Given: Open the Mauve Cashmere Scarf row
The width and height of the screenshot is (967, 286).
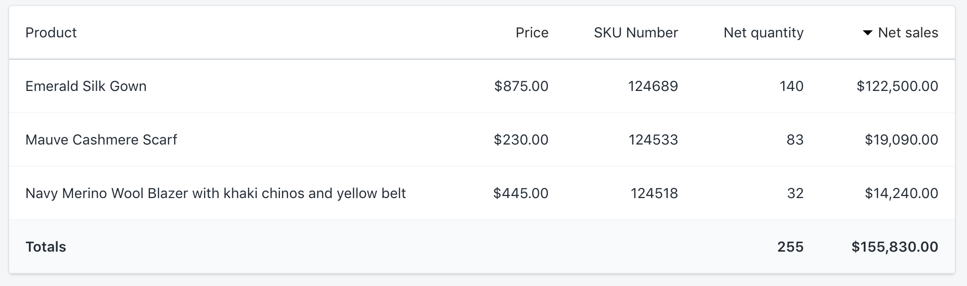Looking at the screenshot, I should 101,140.
